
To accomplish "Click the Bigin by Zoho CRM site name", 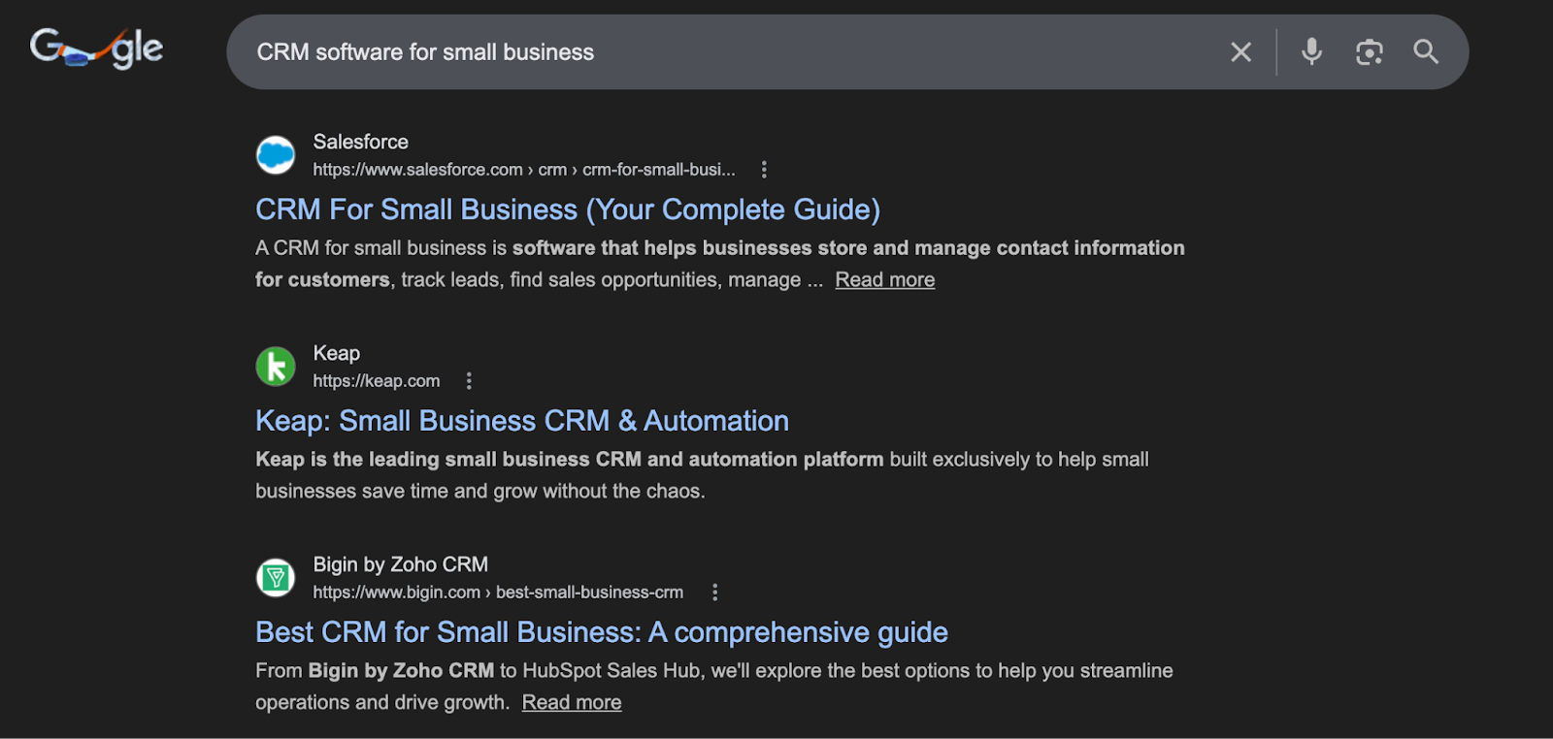I will [x=401, y=564].
